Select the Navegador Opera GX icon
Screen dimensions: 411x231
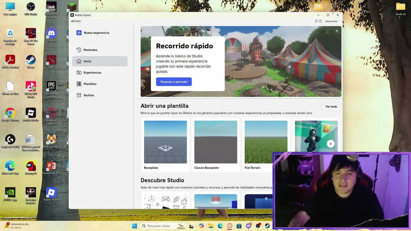(51, 116)
